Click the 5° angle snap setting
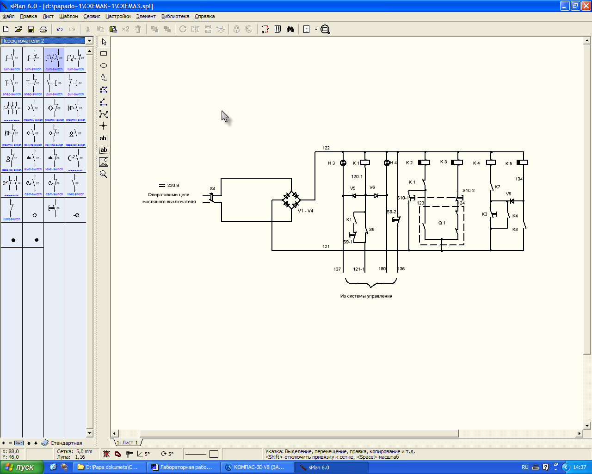 click(143, 454)
